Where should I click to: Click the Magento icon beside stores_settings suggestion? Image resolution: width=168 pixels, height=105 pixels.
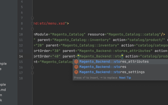click(x=76, y=72)
